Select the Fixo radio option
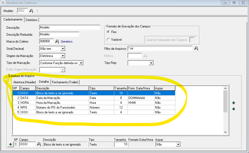This screenshot has width=249, height=153. pos(108,32)
